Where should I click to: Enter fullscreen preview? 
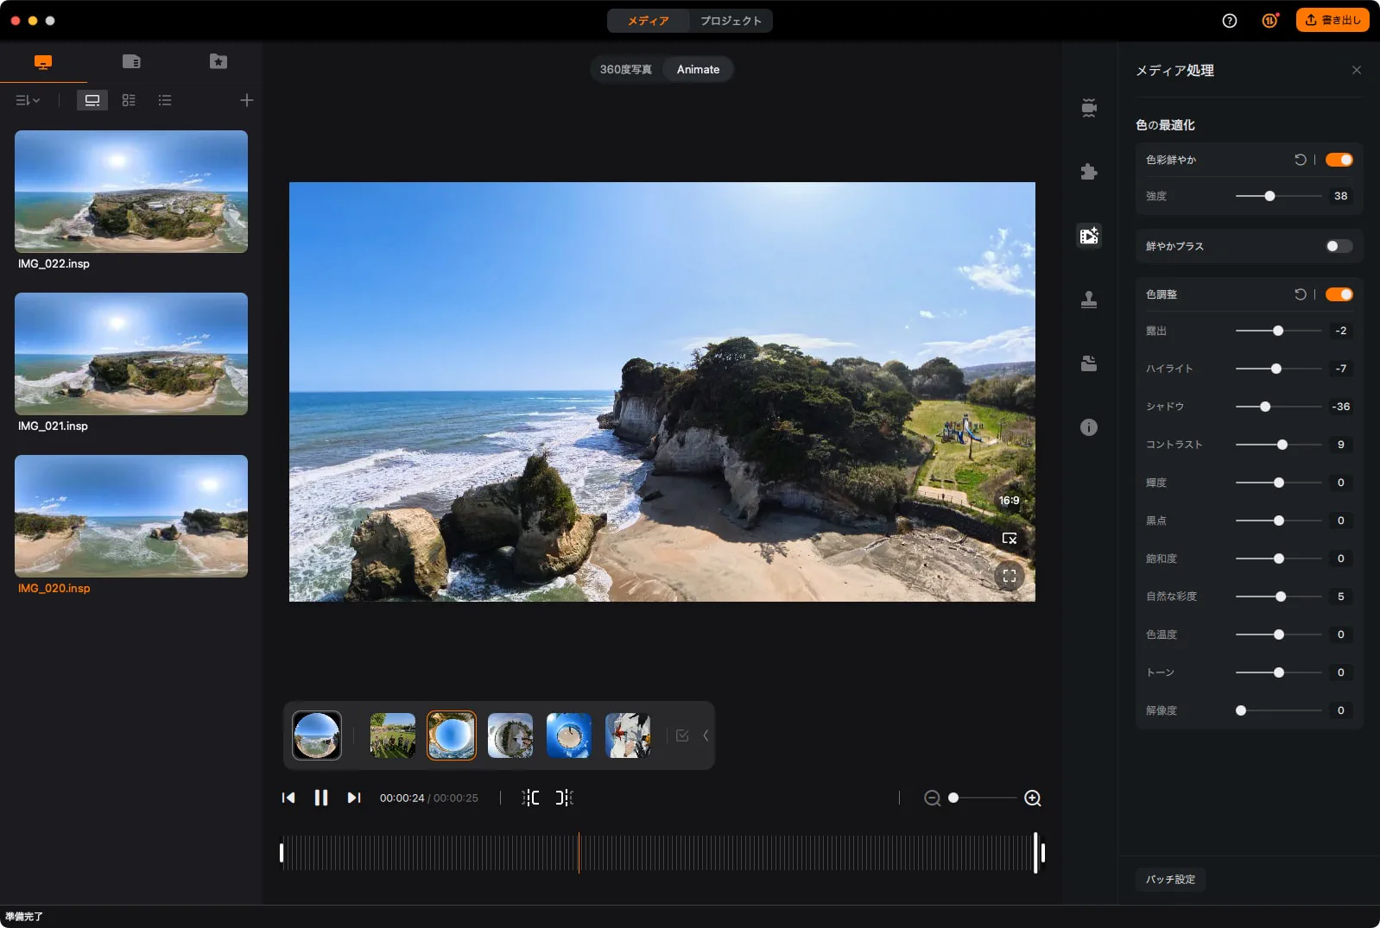[x=1009, y=576]
